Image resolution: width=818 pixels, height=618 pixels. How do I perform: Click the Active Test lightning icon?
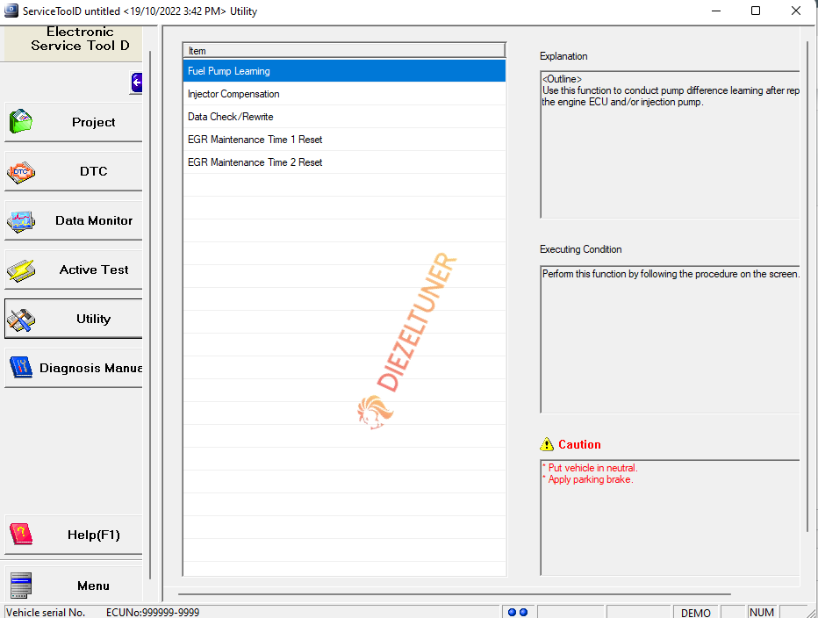[x=21, y=270]
